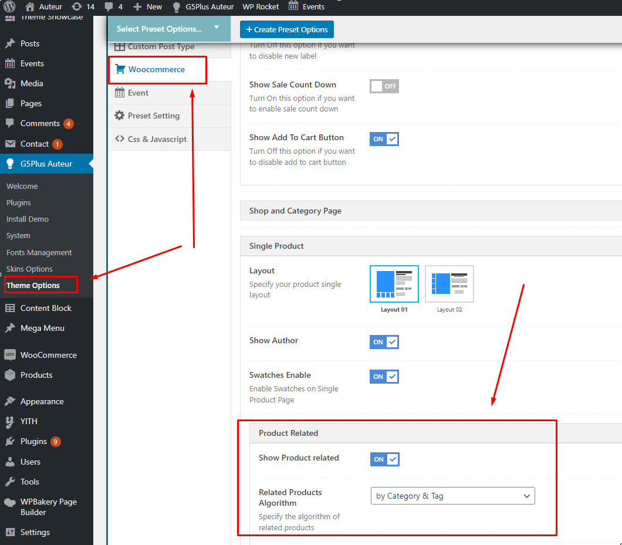Open the Custom Post Type tab
The image size is (622, 545).
pos(170,47)
